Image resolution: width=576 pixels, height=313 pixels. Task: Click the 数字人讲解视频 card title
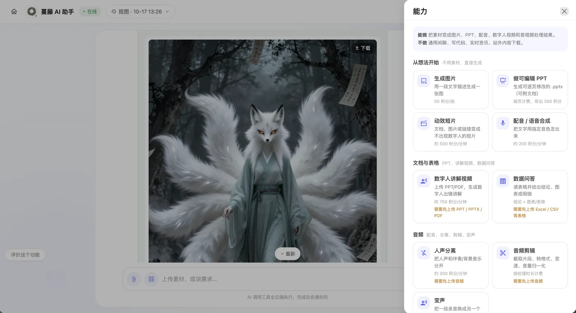(x=453, y=179)
